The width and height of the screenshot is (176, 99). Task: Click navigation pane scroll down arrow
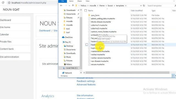pyautogui.click(x=81, y=73)
